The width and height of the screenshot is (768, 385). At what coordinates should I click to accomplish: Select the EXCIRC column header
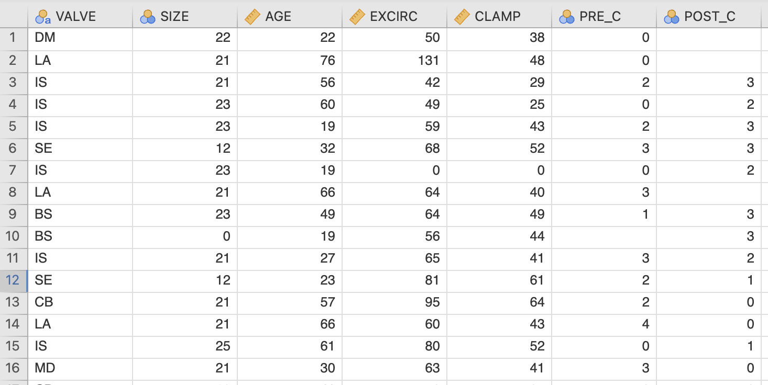394,17
